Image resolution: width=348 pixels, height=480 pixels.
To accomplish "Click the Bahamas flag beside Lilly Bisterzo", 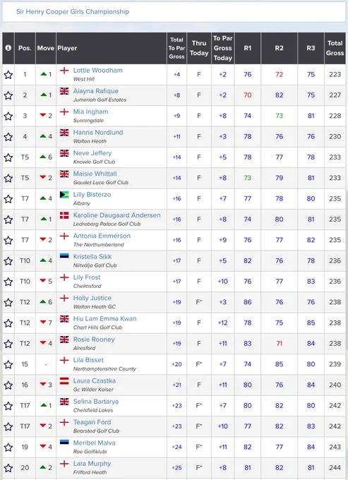I will [x=64, y=195].
